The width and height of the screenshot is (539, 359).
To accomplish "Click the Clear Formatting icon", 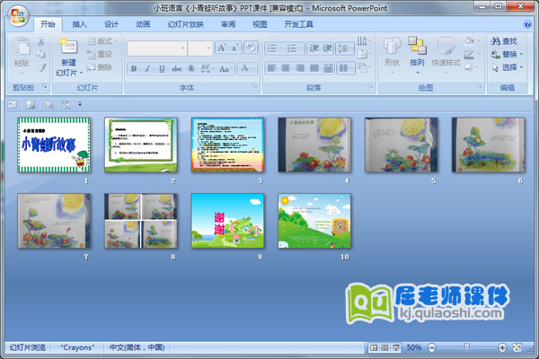I will tap(251, 48).
